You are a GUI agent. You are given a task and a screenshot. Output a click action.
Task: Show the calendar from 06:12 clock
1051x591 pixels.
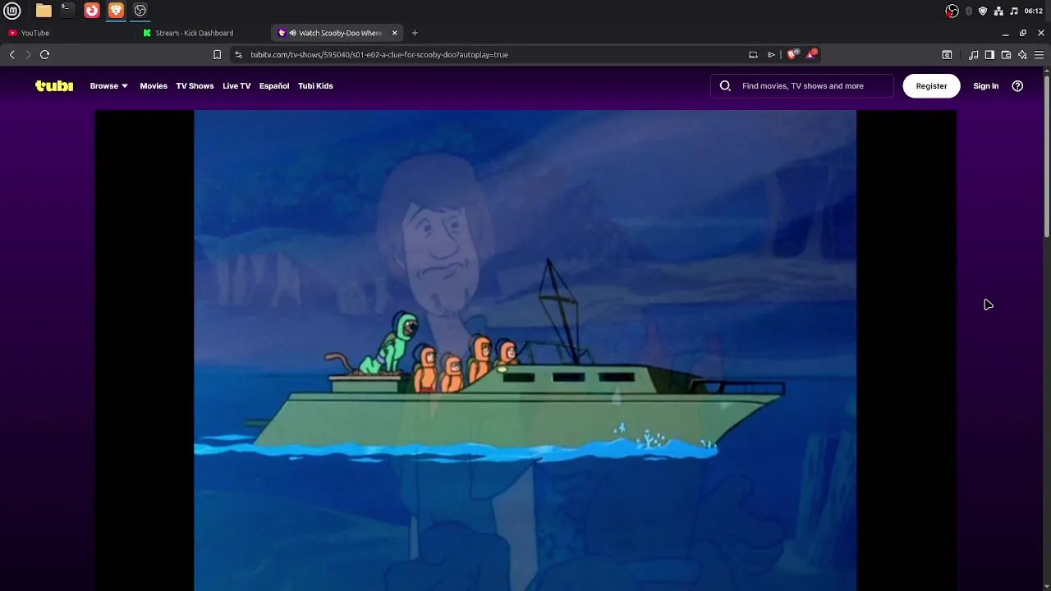1034,11
